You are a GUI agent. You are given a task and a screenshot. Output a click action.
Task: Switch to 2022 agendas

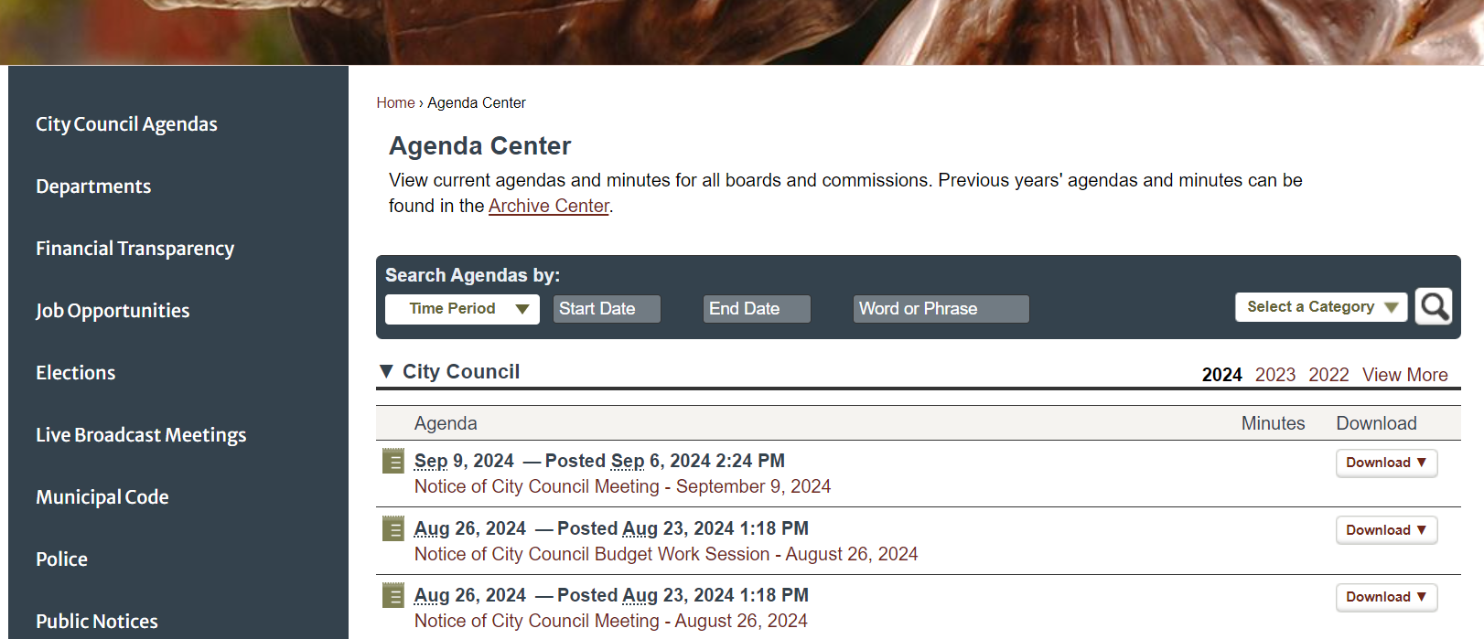point(1328,374)
